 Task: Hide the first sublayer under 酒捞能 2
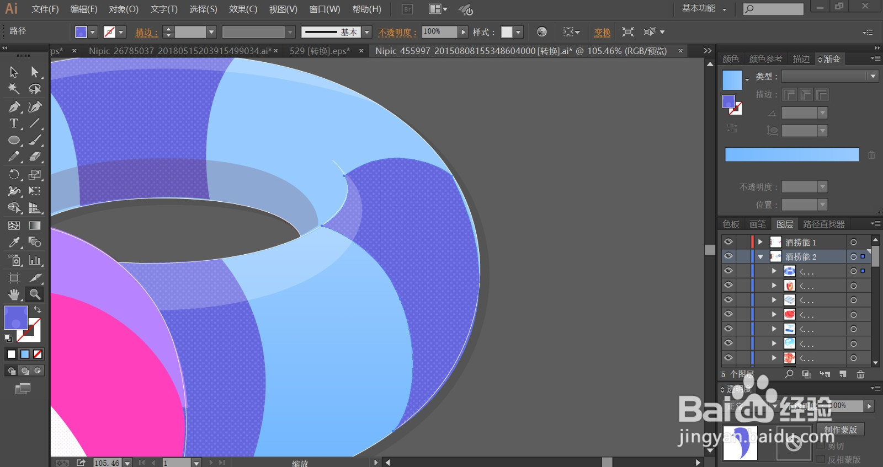(x=728, y=271)
